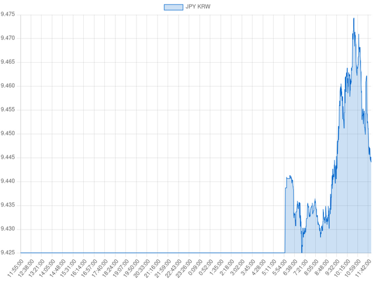Click the 9.435 y-axis label
Image resolution: width=375 pixels, height=281 pixels.
pyautogui.click(x=8, y=205)
